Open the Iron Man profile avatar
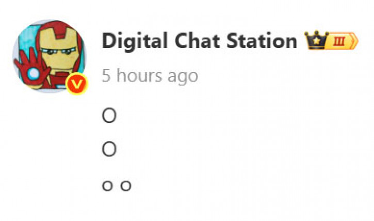The width and height of the screenshot is (374, 221). point(50,56)
